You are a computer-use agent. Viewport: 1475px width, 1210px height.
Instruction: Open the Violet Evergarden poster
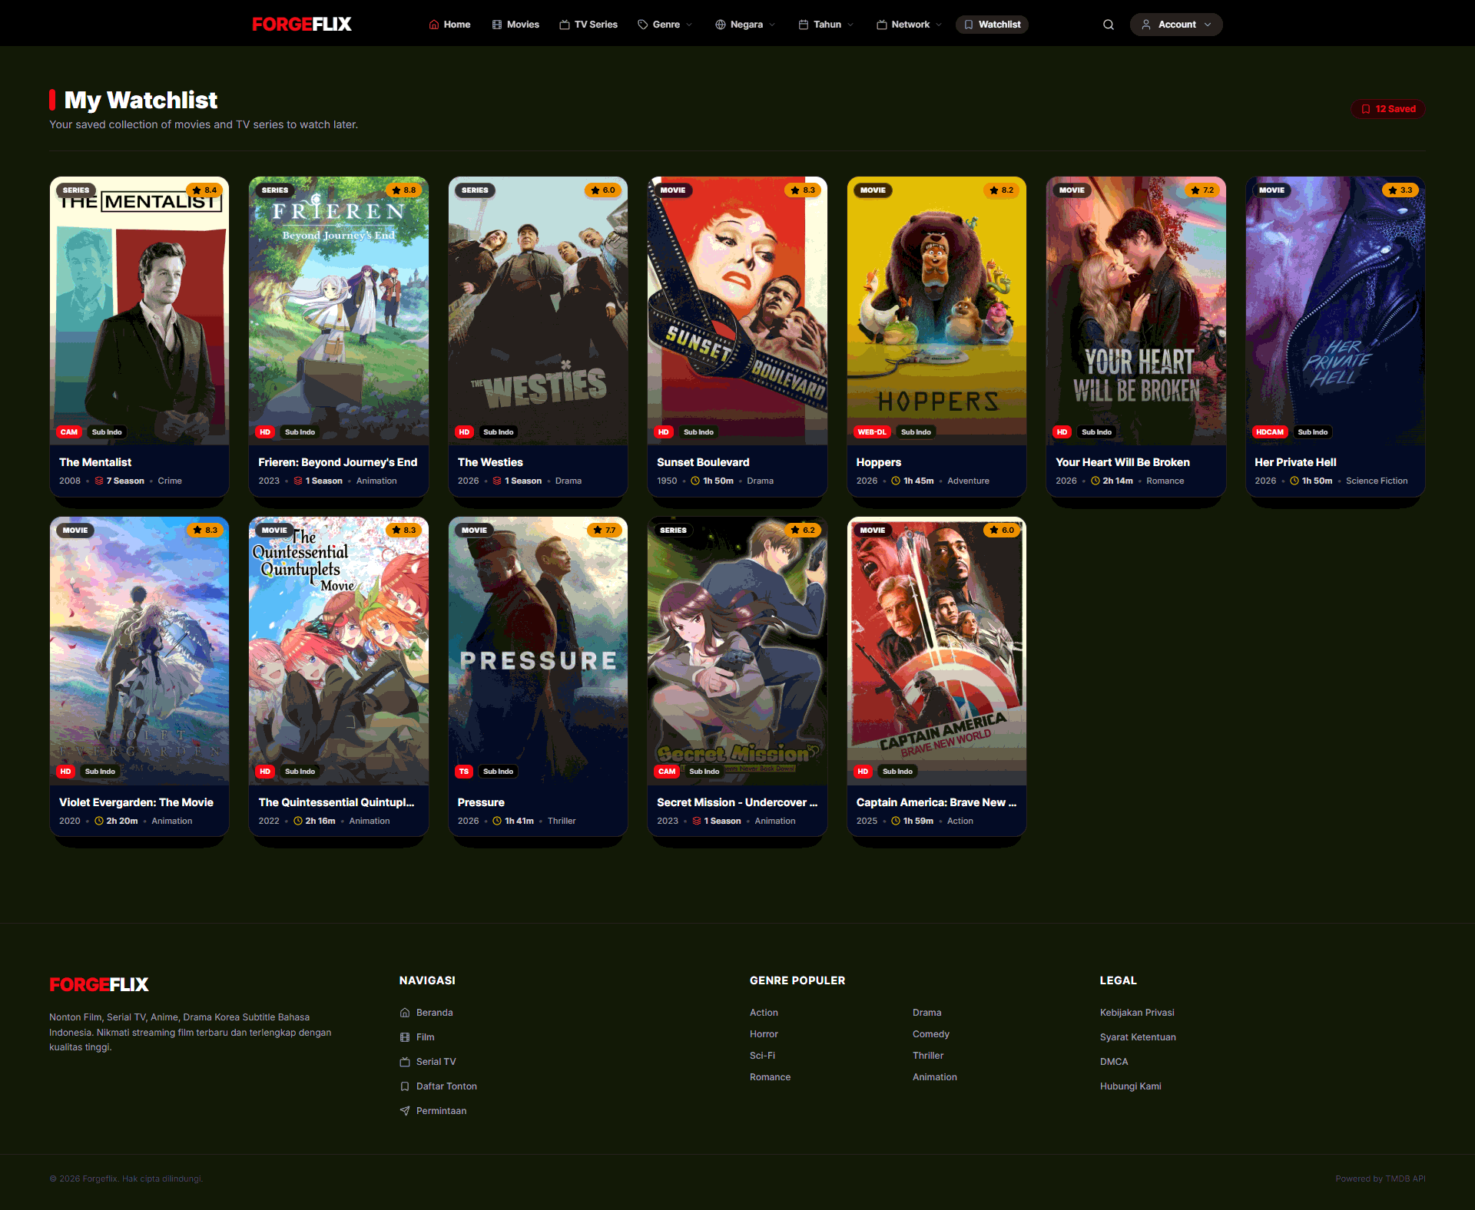pyautogui.click(x=139, y=651)
